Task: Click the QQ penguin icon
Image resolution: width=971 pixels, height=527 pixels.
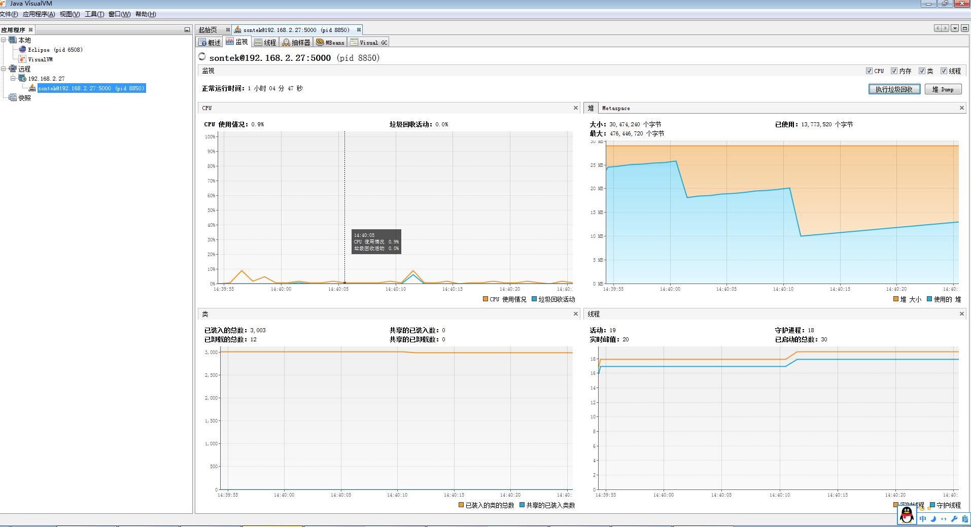Action: (x=907, y=515)
